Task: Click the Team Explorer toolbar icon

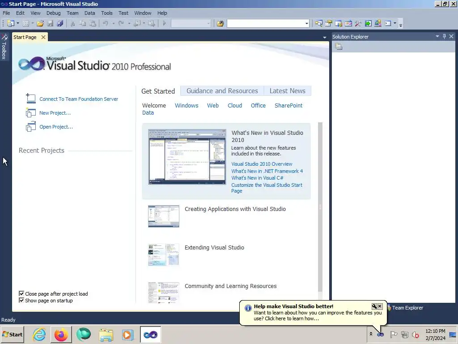Action: (378, 23)
